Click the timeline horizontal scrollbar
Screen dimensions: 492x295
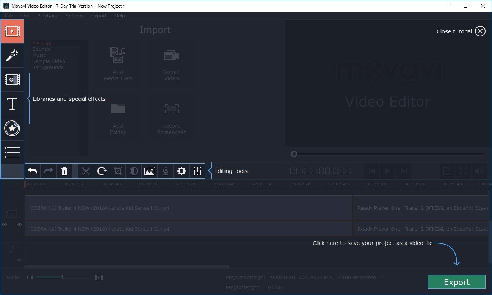coord(127,267)
